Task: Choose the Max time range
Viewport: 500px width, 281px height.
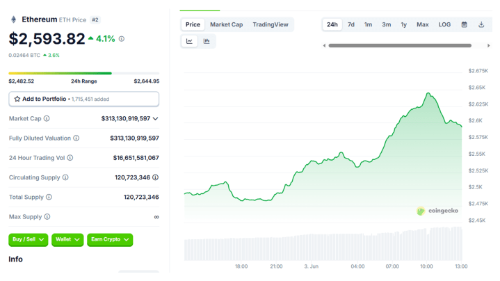Action: 423,24
